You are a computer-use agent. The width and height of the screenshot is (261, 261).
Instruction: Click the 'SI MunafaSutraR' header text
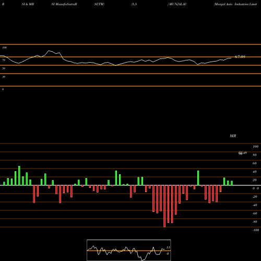coord(64,4)
